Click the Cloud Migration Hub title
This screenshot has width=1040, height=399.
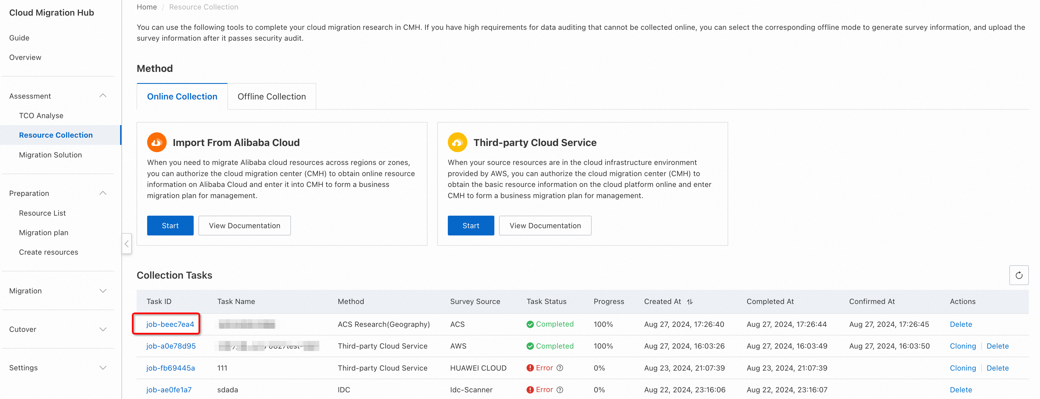click(51, 13)
